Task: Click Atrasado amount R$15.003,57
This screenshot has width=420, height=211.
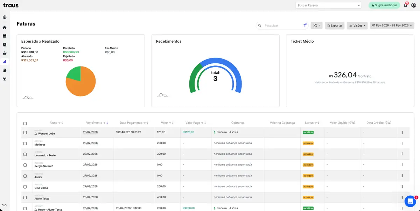Action: pyautogui.click(x=30, y=60)
